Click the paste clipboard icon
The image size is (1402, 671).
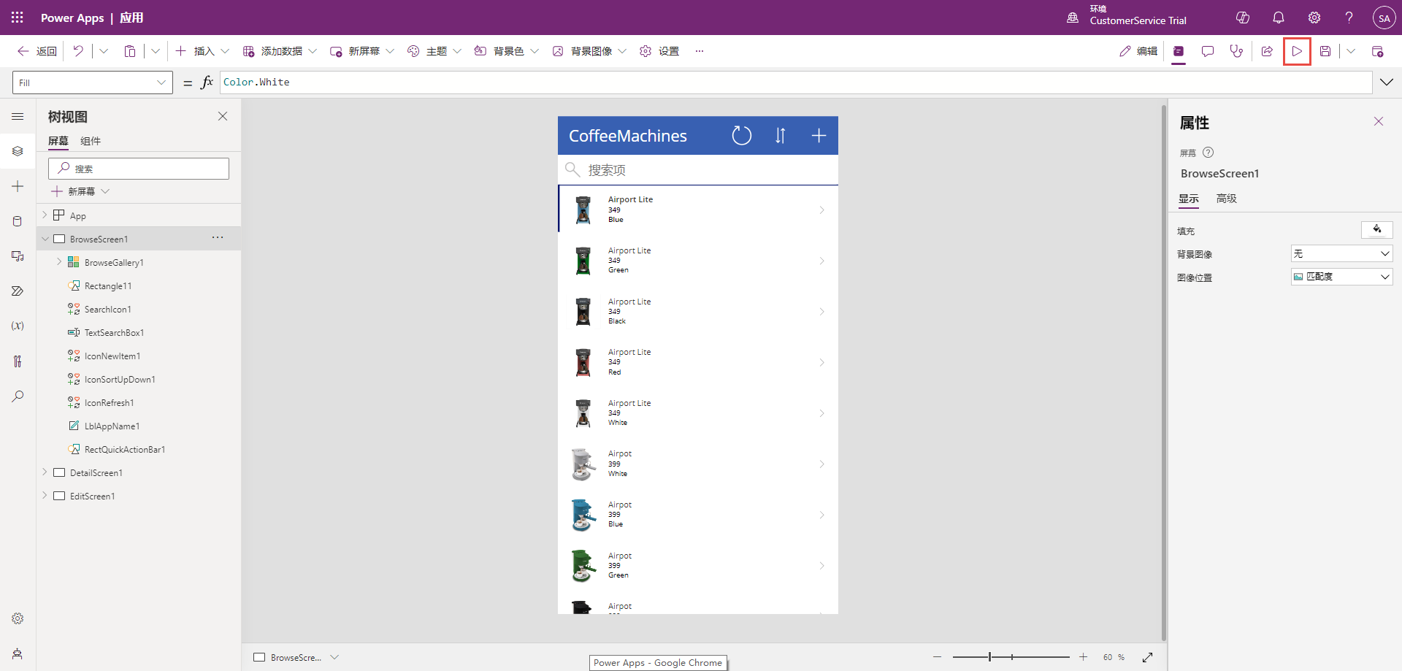click(130, 51)
